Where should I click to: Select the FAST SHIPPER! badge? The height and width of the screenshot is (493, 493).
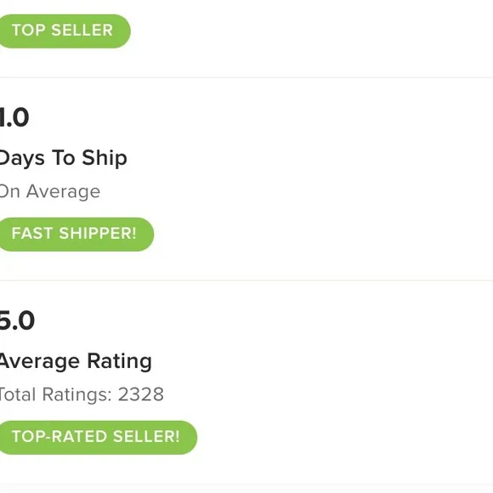coord(76,234)
